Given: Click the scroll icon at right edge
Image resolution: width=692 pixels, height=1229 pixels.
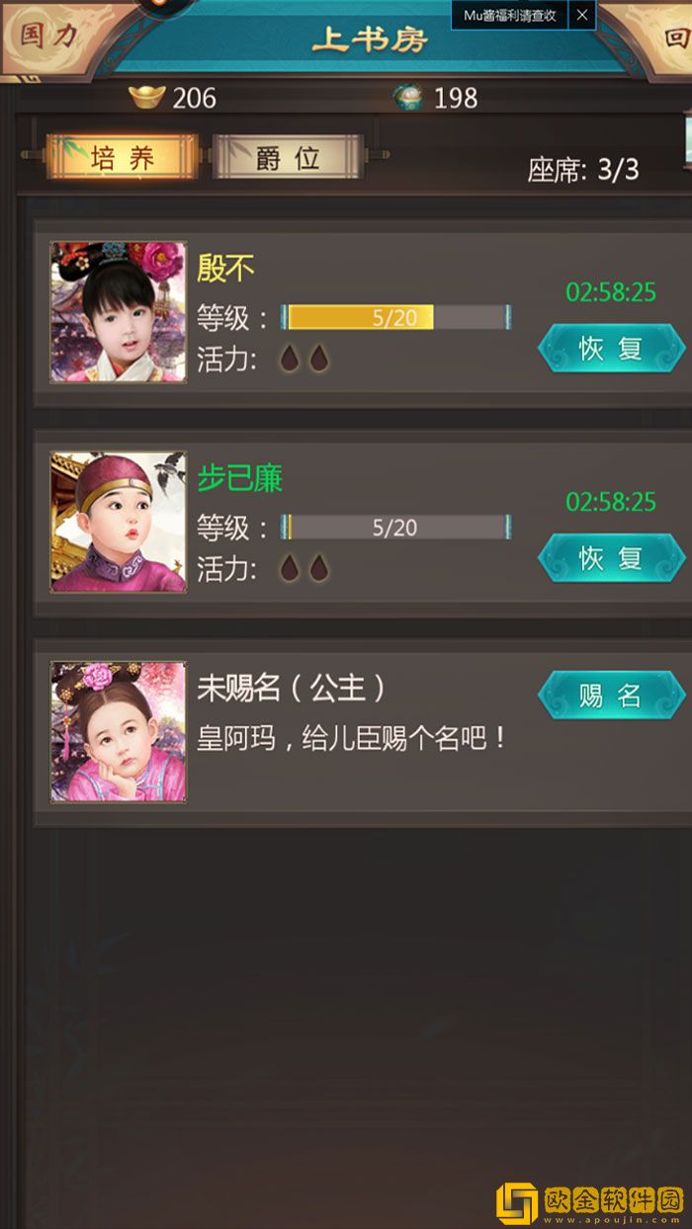Looking at the screenshot, I should 686,138.
